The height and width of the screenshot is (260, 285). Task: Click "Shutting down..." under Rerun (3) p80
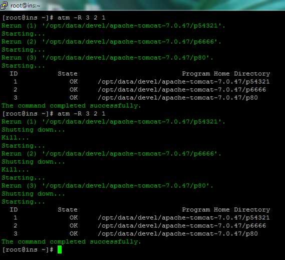(x=33, y=194)
